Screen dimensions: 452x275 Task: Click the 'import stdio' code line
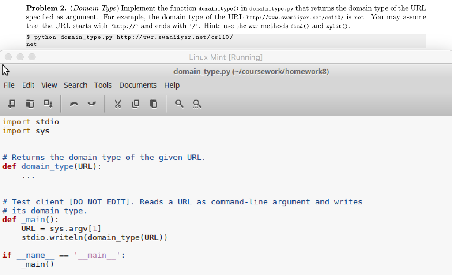(31, 122)
